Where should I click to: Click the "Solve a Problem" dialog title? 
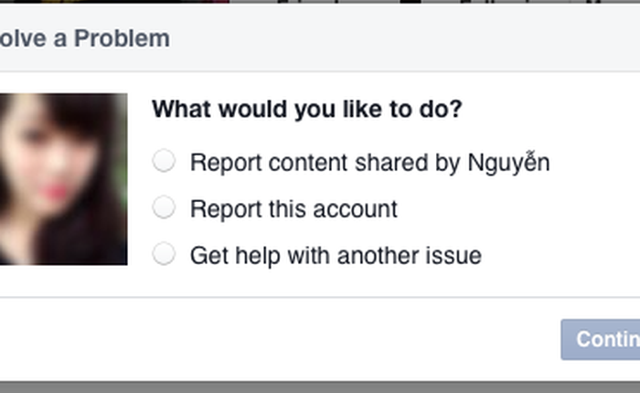click(84, 39)
